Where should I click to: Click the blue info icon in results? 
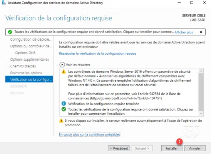(x=64, y=104)
